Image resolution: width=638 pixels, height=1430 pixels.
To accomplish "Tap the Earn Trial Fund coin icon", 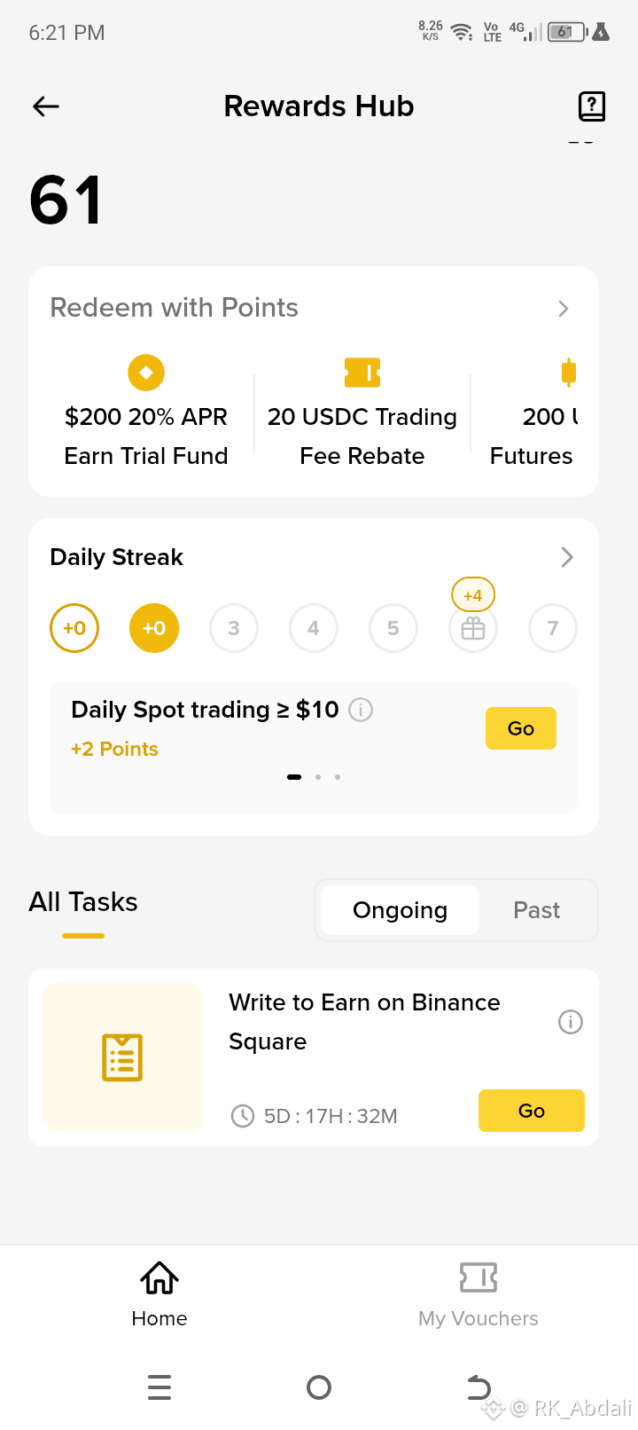I will (146, 373).
